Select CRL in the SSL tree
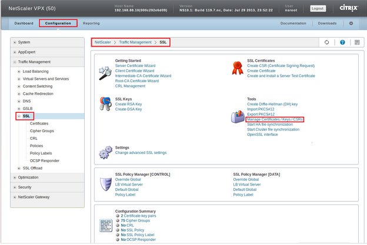 point(34,139)
